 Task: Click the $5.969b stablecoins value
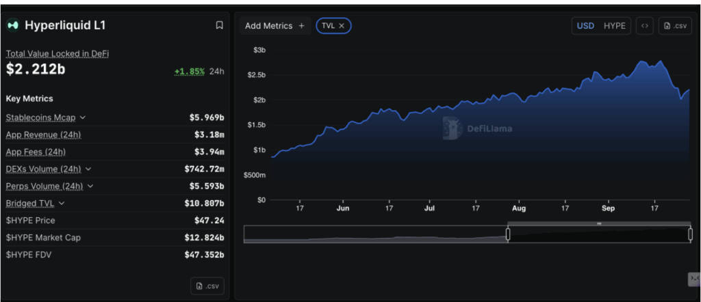click(207, 118)
